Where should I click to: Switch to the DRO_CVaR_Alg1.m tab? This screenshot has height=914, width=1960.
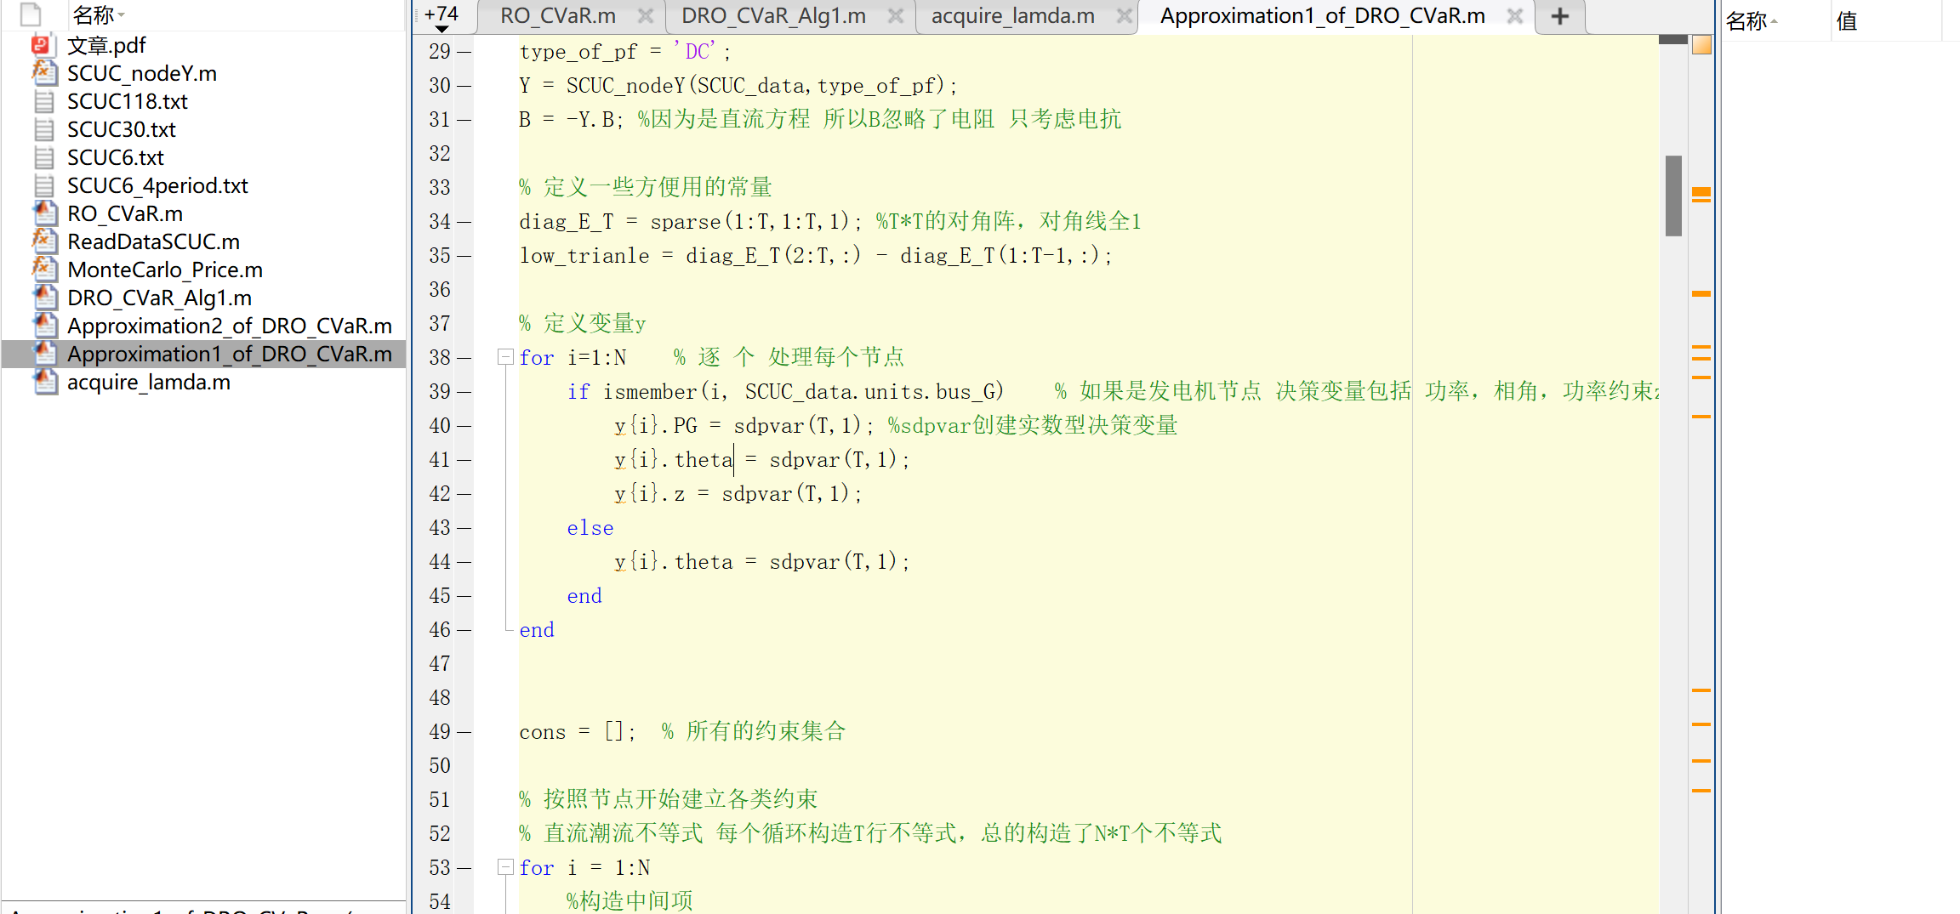774,16
